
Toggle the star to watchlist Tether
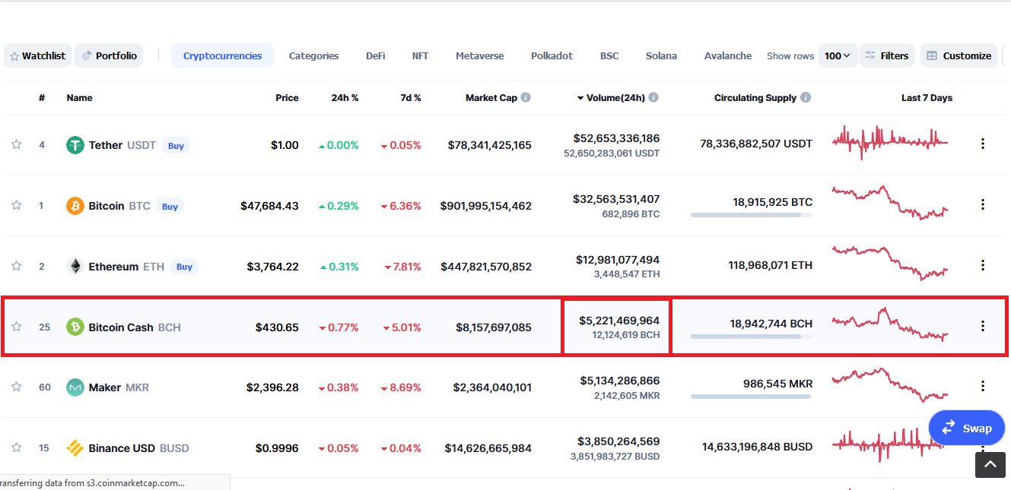point(16,144)
